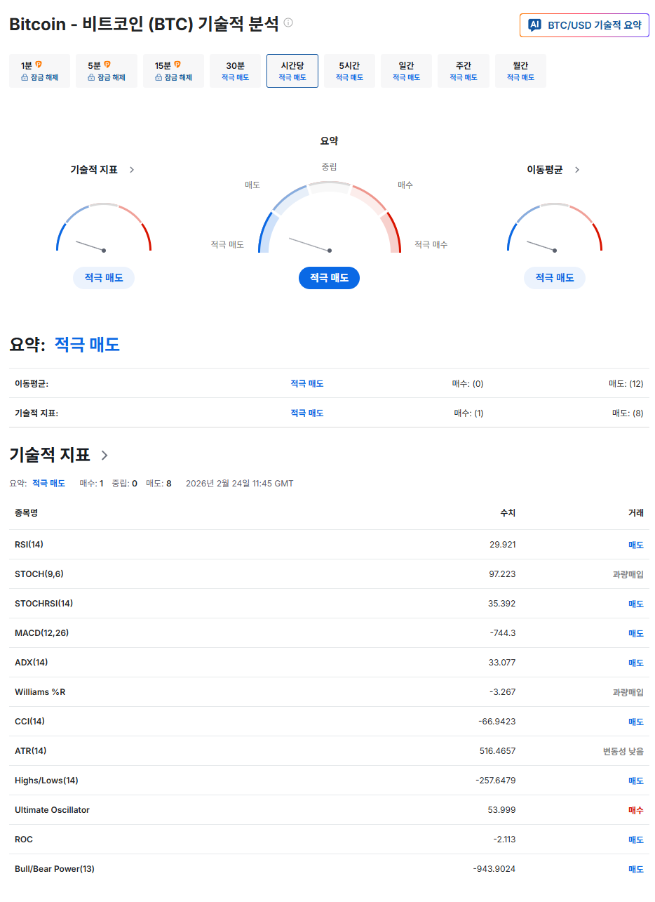Open the chevron next to the 기술적 지표 section heading
The width and height of the screenshot is (655, 902).
[104, 456]
